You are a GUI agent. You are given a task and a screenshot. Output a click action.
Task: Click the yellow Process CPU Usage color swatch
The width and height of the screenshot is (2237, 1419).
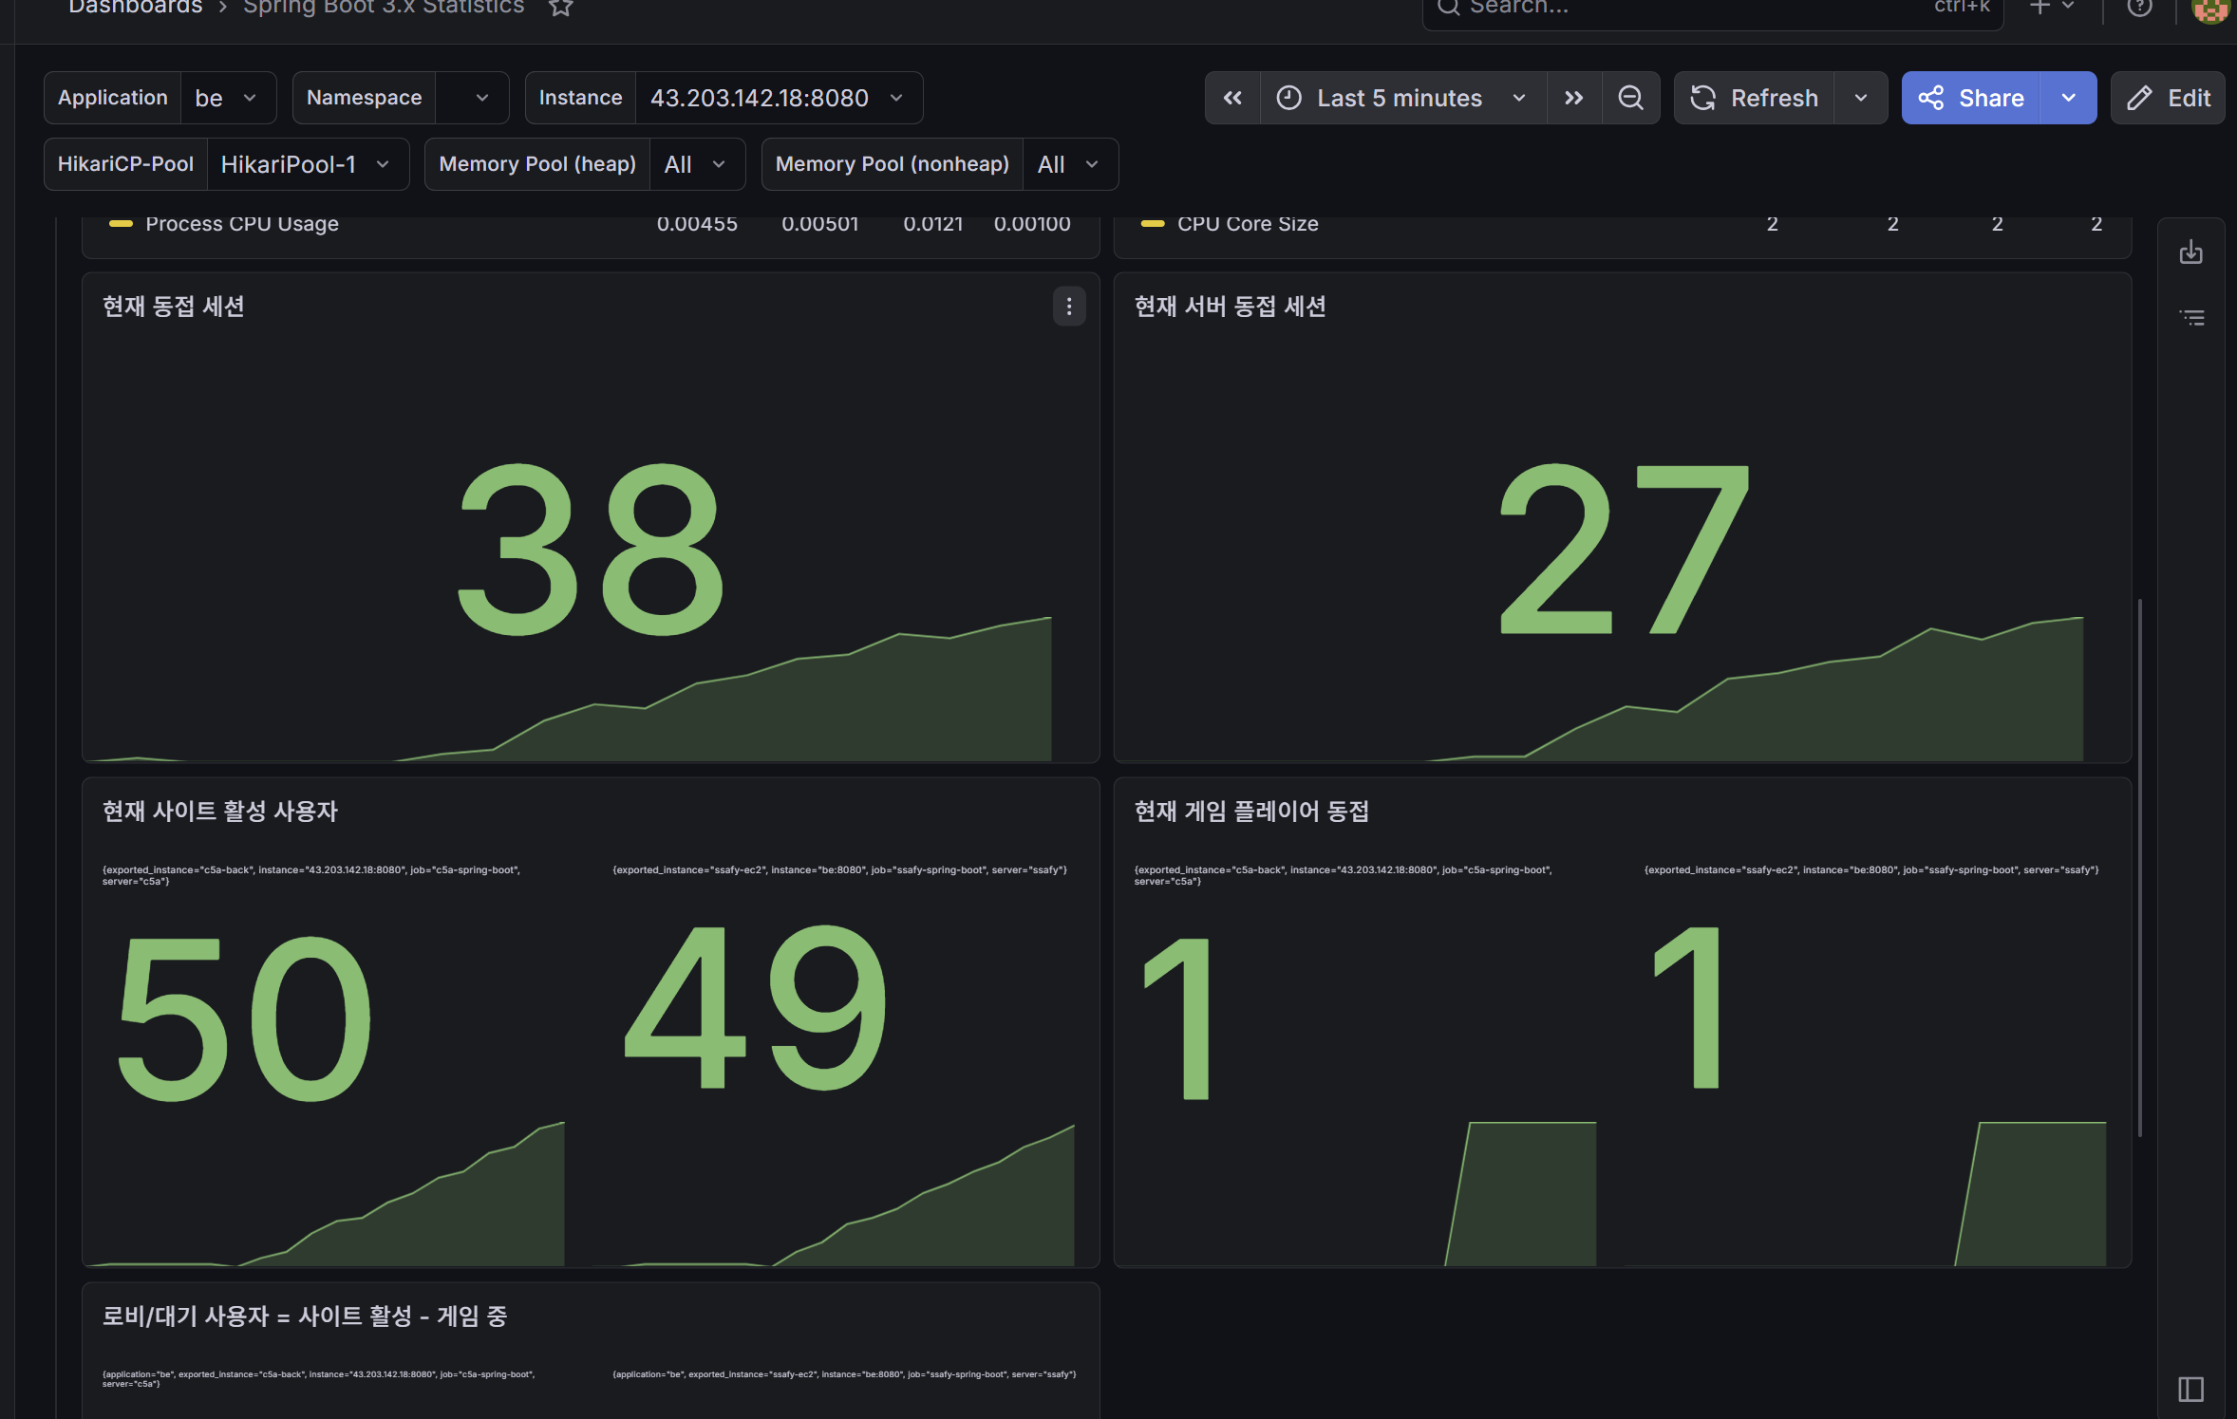[x=121, y=224]
